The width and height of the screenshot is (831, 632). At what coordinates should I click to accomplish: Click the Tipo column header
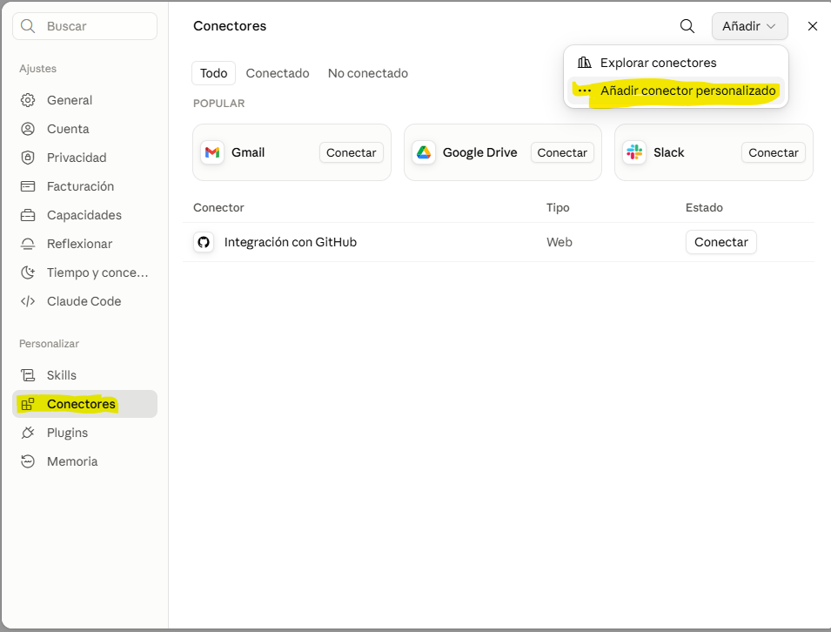558,207
